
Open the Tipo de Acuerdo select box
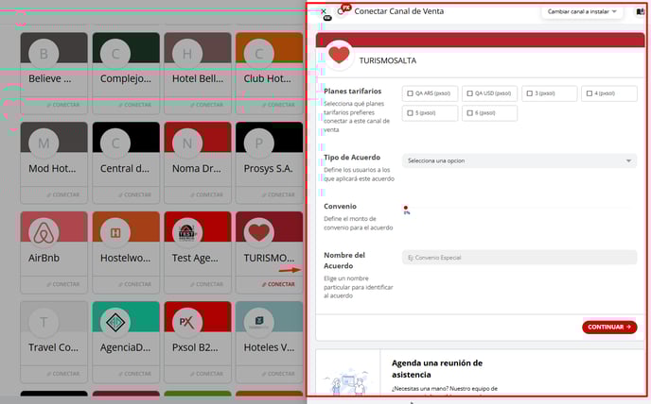[x=519, y=160]
